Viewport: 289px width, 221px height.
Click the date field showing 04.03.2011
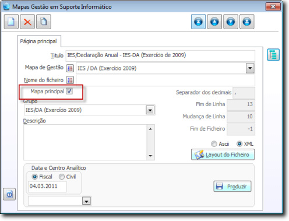point(47,187)
